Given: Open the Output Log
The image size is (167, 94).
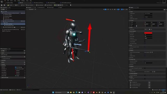Looking at the screenshot, I should [13, 90].
